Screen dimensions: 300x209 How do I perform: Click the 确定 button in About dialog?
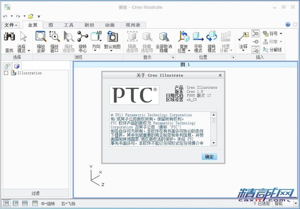click(209, 157)
